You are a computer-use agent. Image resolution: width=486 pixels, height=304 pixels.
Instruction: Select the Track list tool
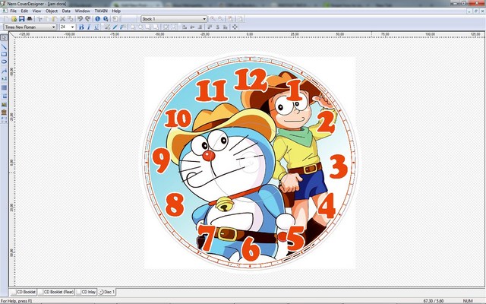pyautogui.click(x=4, y=97)
